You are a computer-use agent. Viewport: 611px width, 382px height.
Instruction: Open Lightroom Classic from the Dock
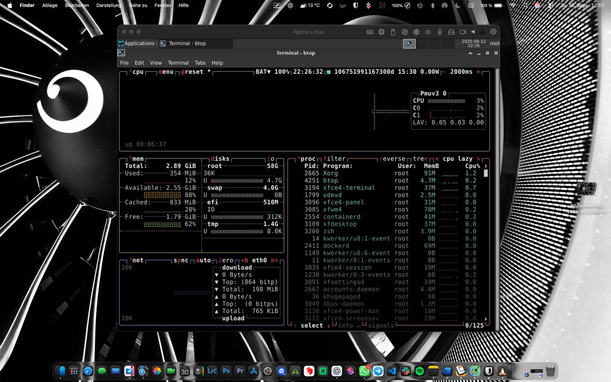coord(212,371)
